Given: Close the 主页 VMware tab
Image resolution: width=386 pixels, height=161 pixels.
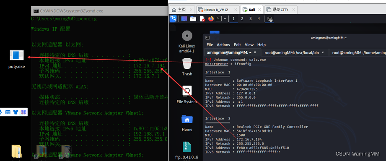Looking at the screenshot, I should pyautogui.click(x=191, y=10).
